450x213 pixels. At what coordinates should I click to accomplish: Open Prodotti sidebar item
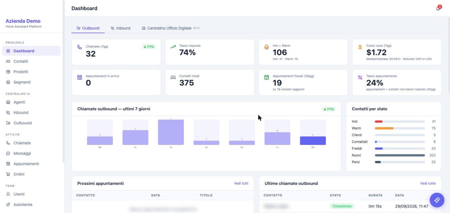click(31, 72)
